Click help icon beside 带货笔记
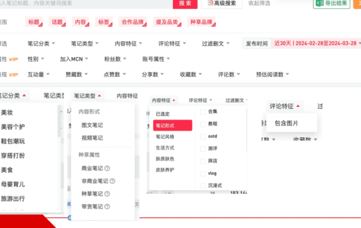The image size is (361, 228). coord(107,206)
